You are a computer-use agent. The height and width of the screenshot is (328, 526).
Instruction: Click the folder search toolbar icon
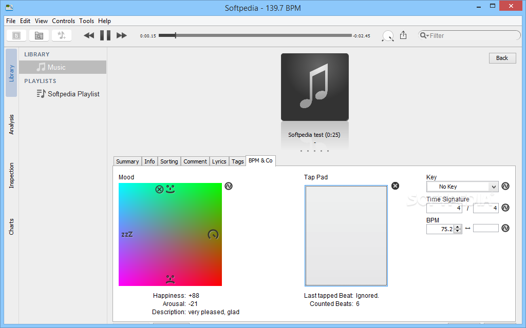coord(39,35)
